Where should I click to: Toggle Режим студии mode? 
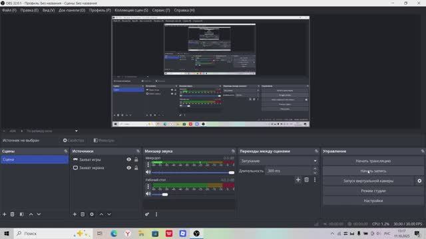pos(373,191)
